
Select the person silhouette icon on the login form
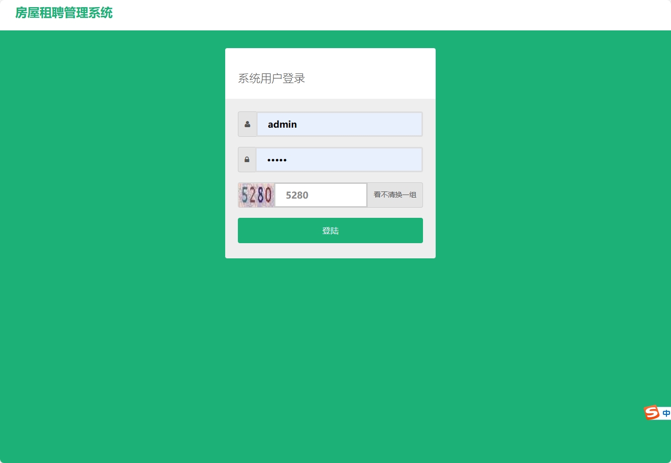click(247, 124)
